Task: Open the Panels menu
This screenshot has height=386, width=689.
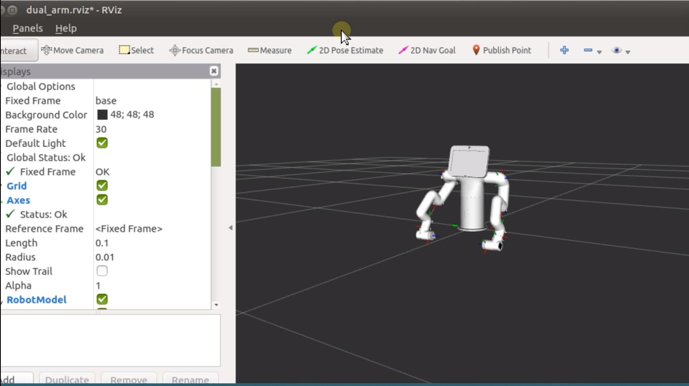Action: point(28,28)
